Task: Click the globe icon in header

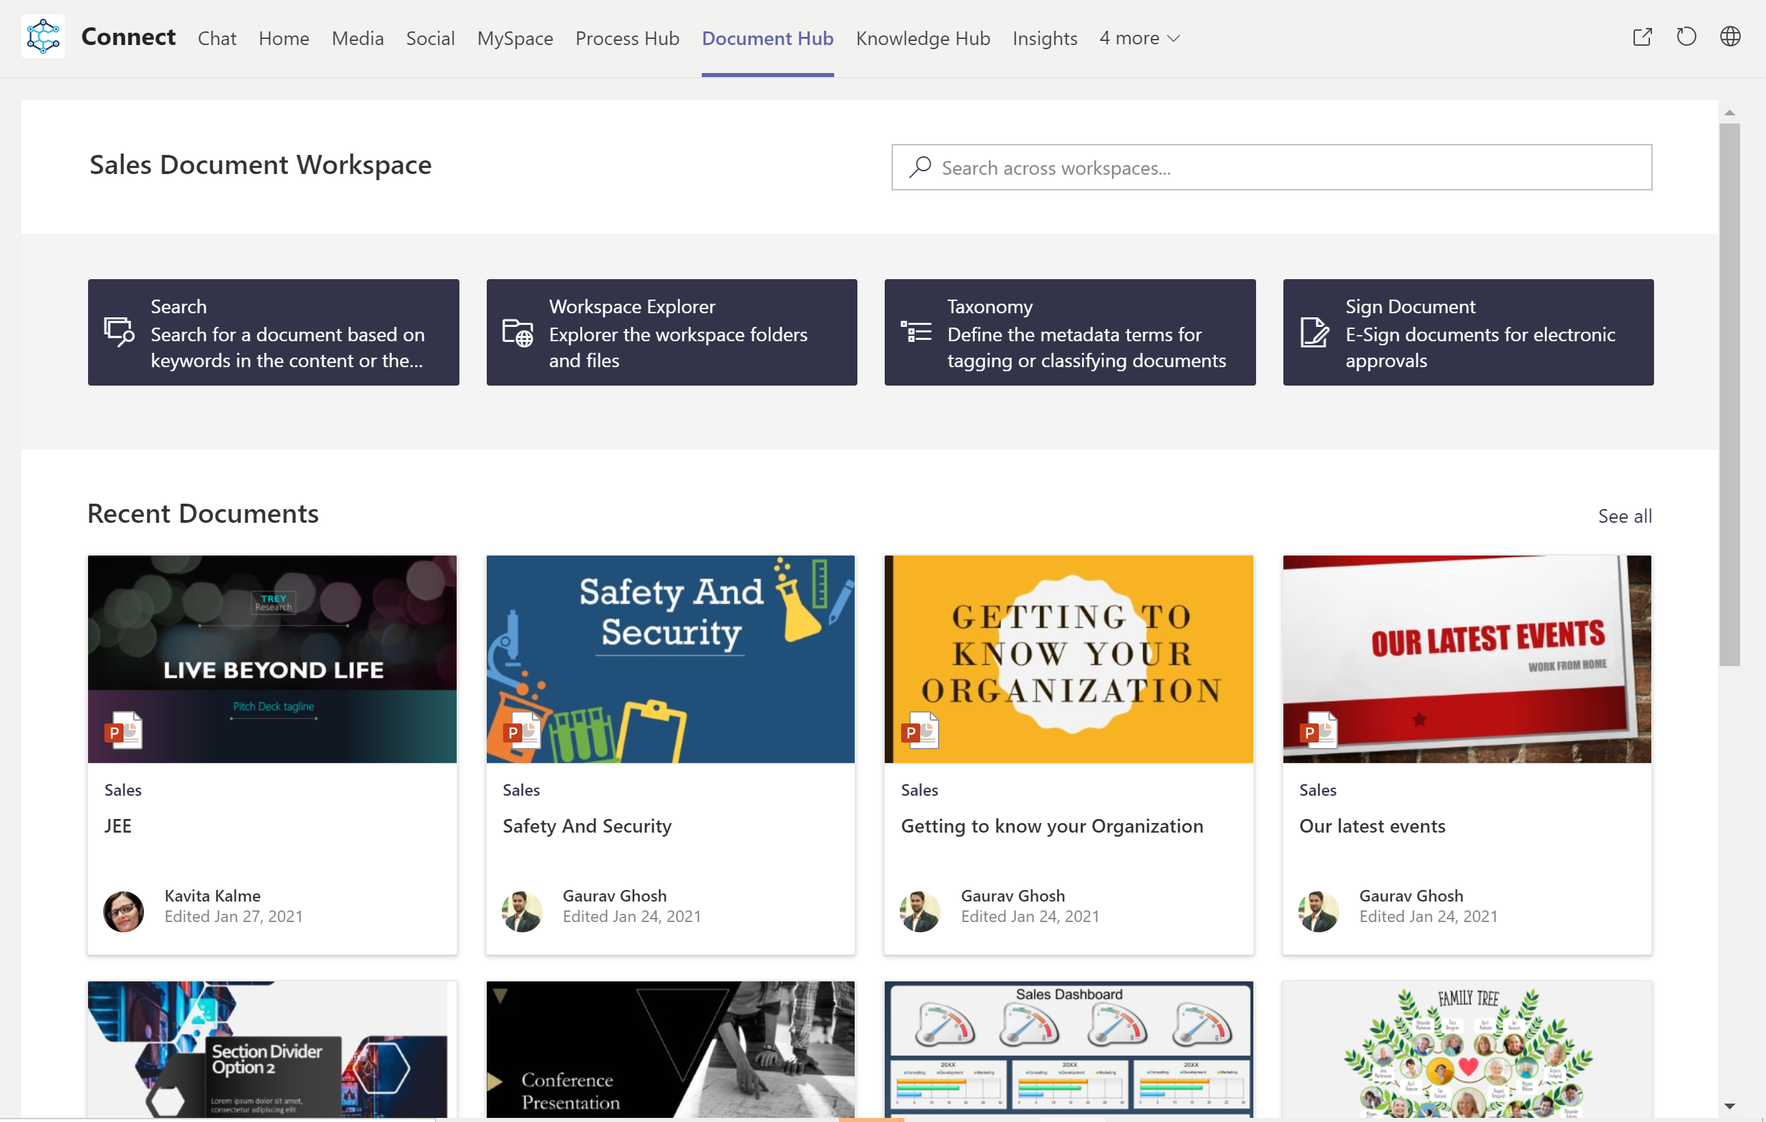Action: [x=1729, y=38]
